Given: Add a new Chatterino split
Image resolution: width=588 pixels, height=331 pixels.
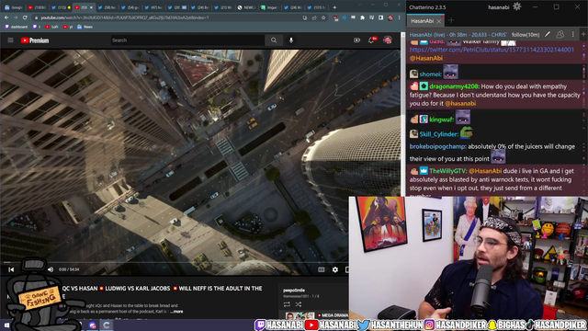Looking at the screenshot, I should (583, 34).
